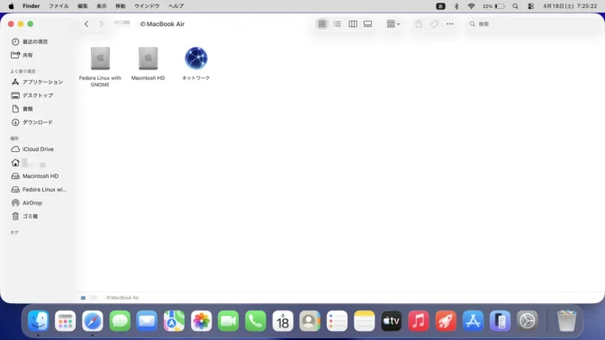The height and width of the screenshot is (340, 605).
Task: Launch Safari from the Dock
Action: (93, 321)
